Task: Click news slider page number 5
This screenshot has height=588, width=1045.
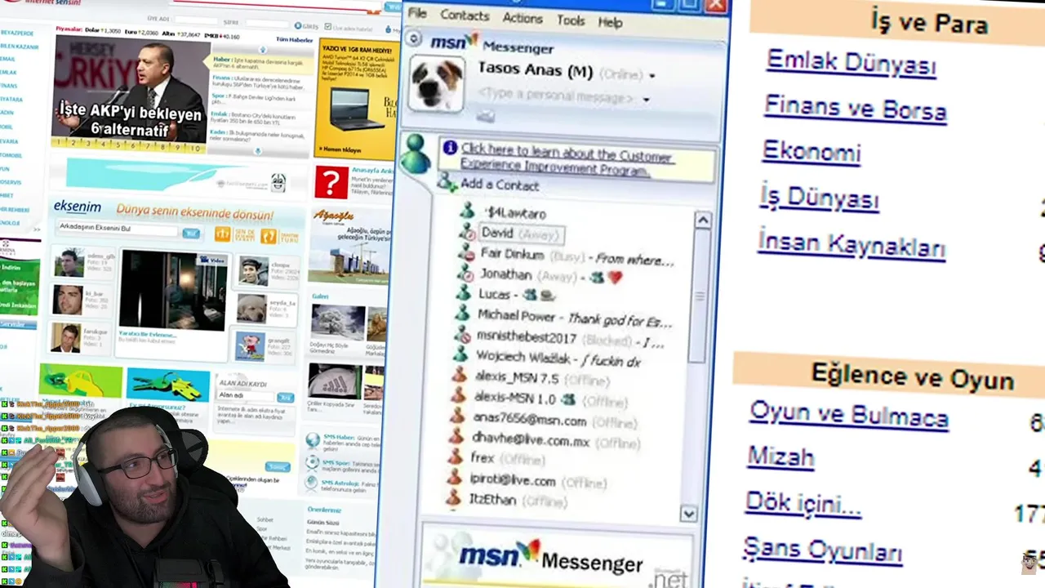Action: pyautogui.click(x=118, y=145)
